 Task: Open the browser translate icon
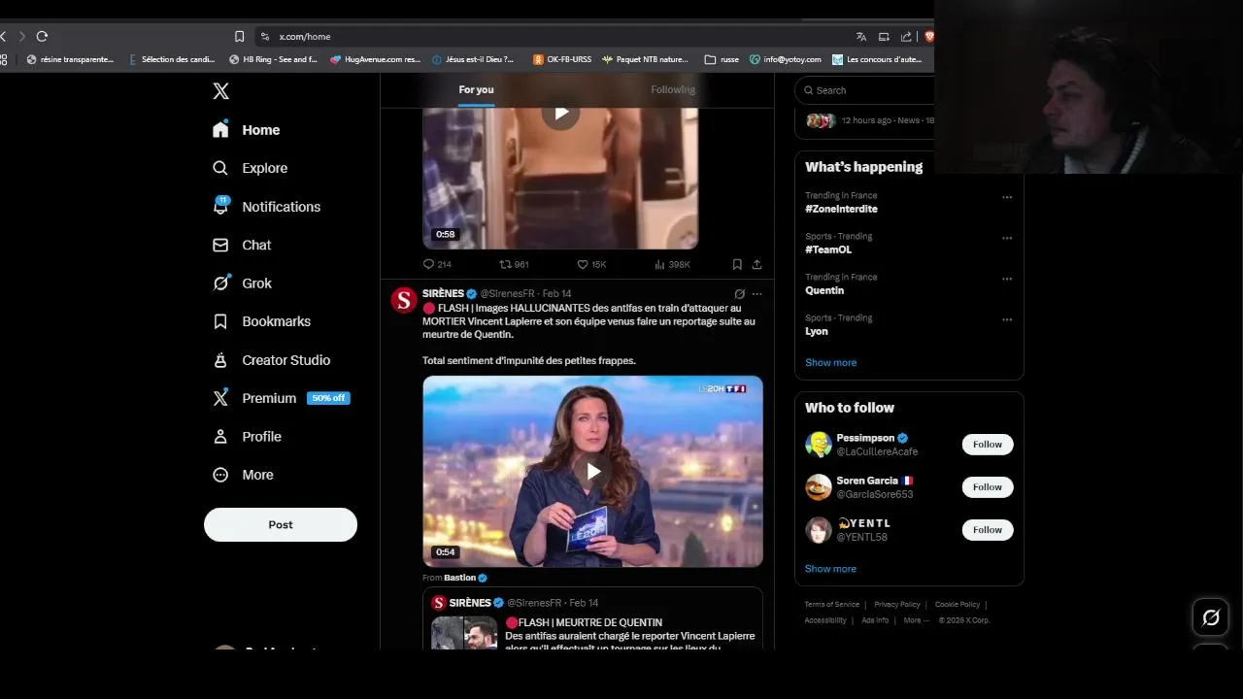[x=860, y=36]
